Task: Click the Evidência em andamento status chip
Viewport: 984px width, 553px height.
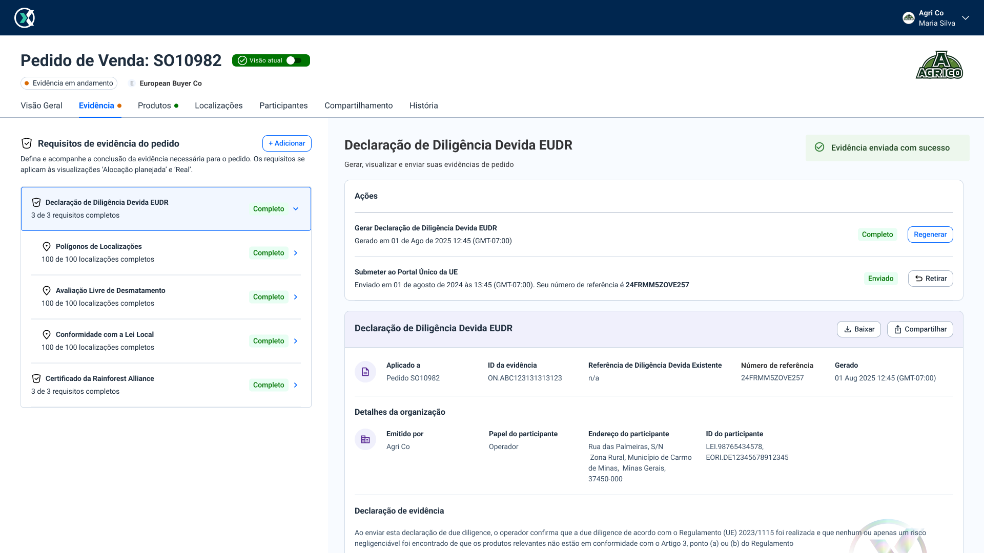Action: click(x=69, y=83)
